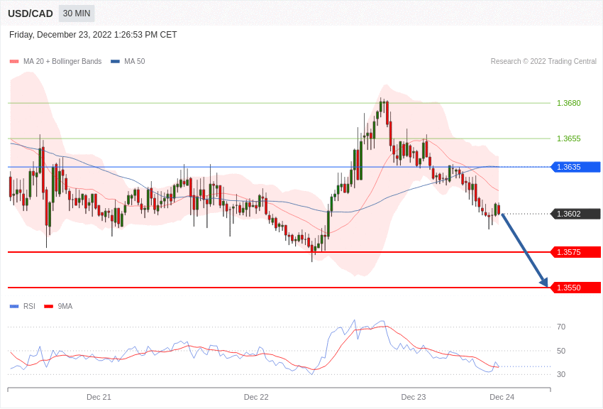Click the Dec 23 date axis label
The height and width of the screenshot is (409, 603).
pyautogui.click(x=414, y=397)
